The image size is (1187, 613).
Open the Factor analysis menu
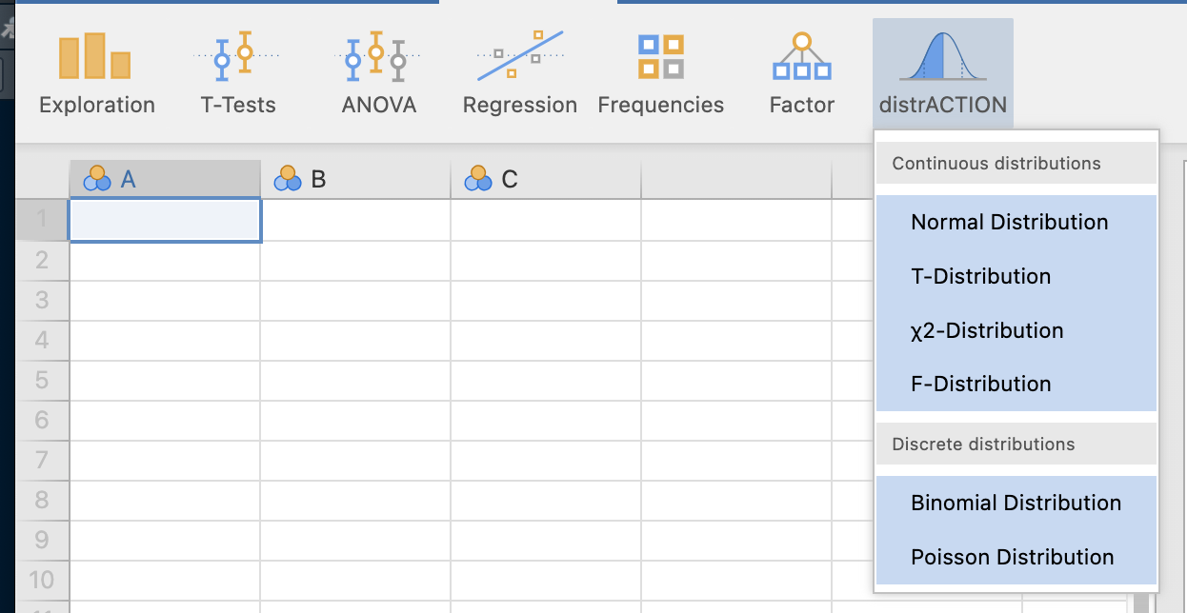point(801,73)
